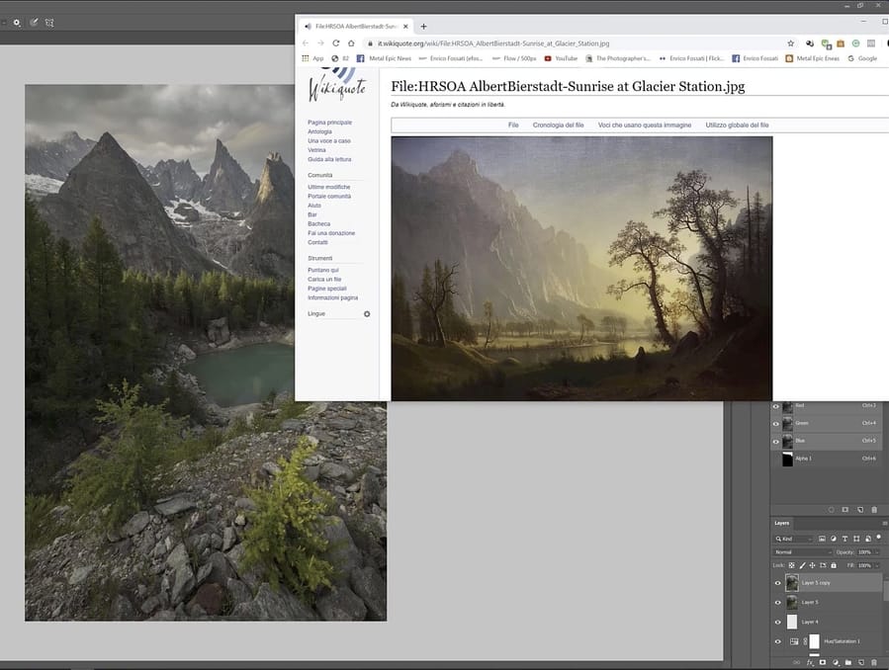Select Cronologia del file tab
The image size is (889, 670).
click(558, 126)
